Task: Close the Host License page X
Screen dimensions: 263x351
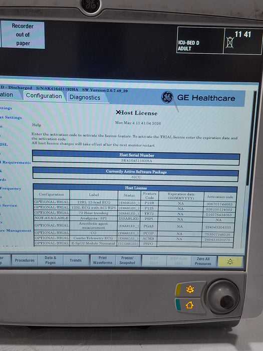Action: click(x=118, y=112)
